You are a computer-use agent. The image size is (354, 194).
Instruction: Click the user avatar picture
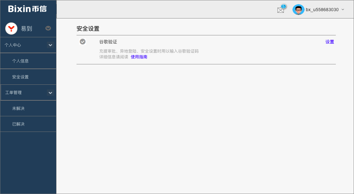298,10
